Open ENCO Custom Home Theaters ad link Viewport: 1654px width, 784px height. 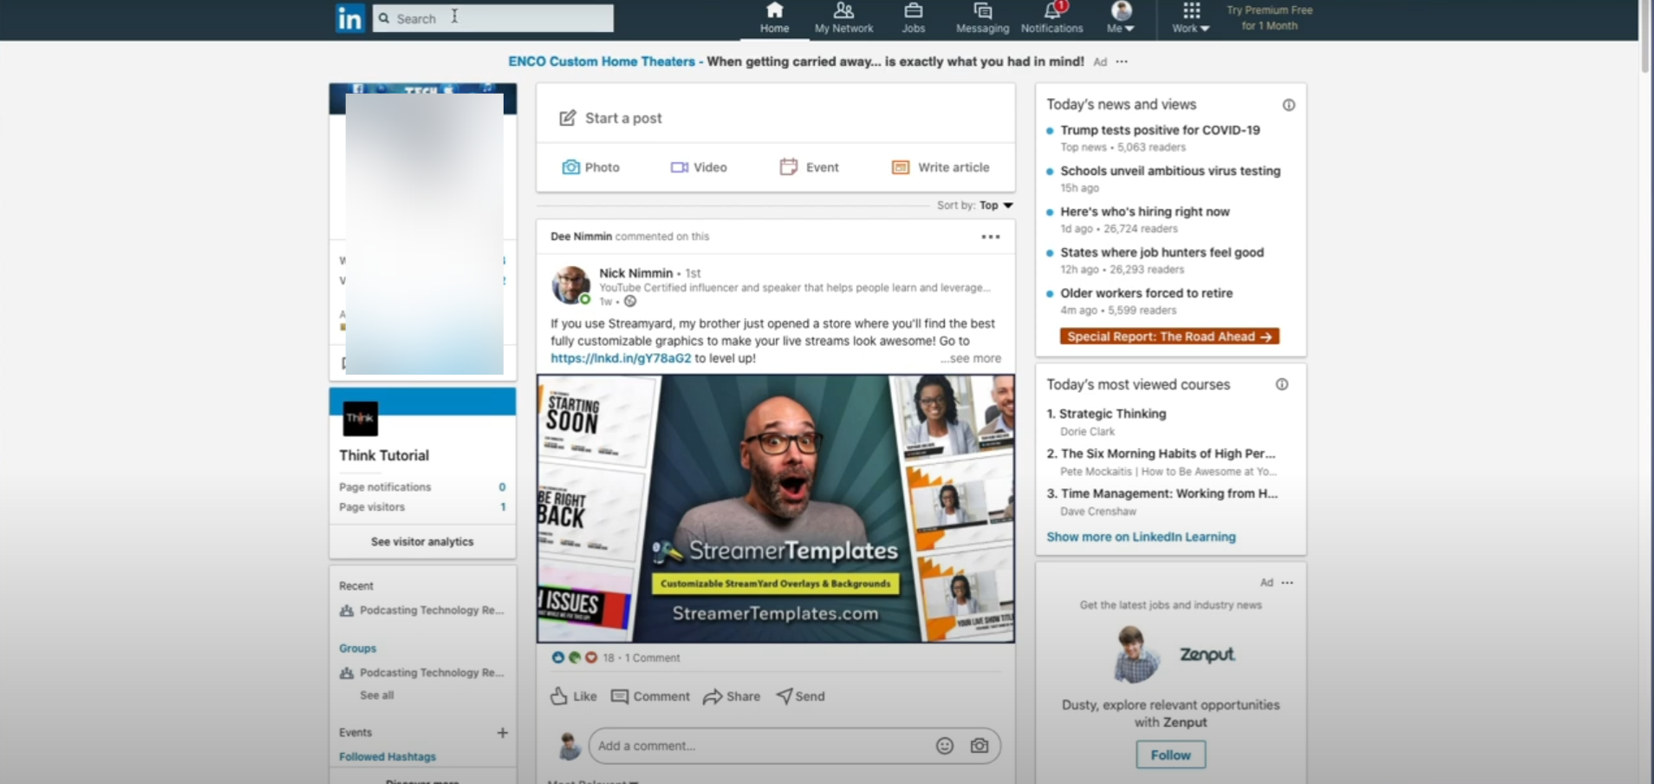[602, 62]
